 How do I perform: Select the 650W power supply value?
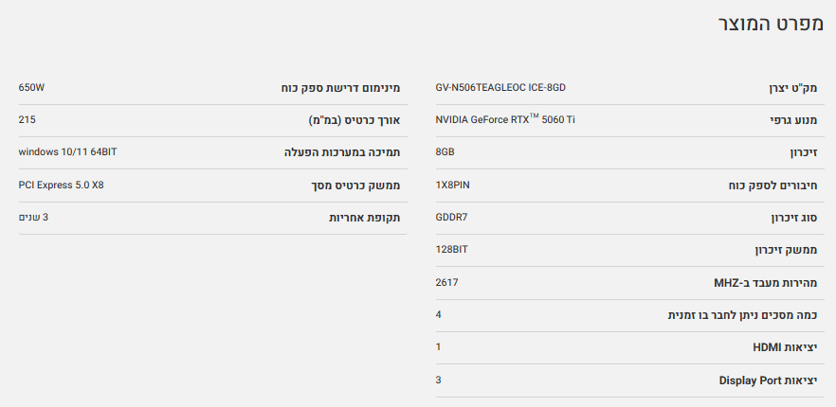32,88
